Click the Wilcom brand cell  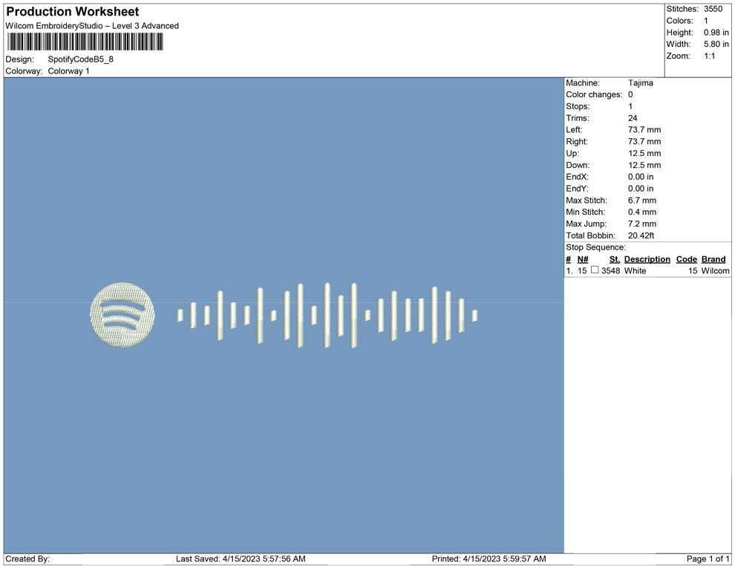pos(715,270)
